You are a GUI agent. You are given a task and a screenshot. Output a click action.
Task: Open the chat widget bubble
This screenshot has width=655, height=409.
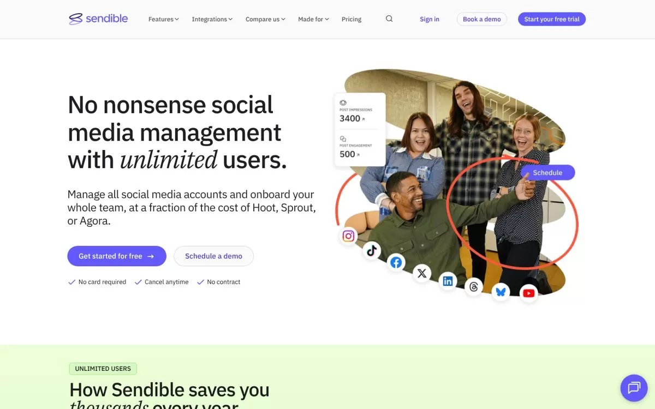pos(634,388)
